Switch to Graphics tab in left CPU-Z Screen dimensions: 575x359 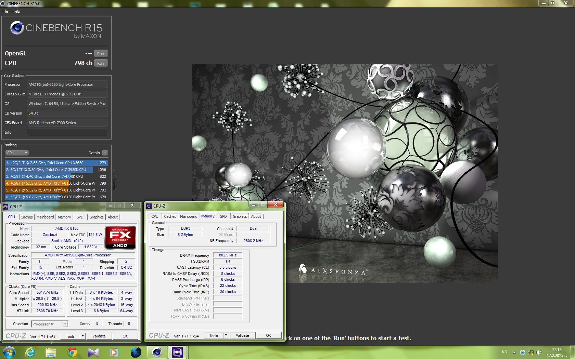click(97, 217)
